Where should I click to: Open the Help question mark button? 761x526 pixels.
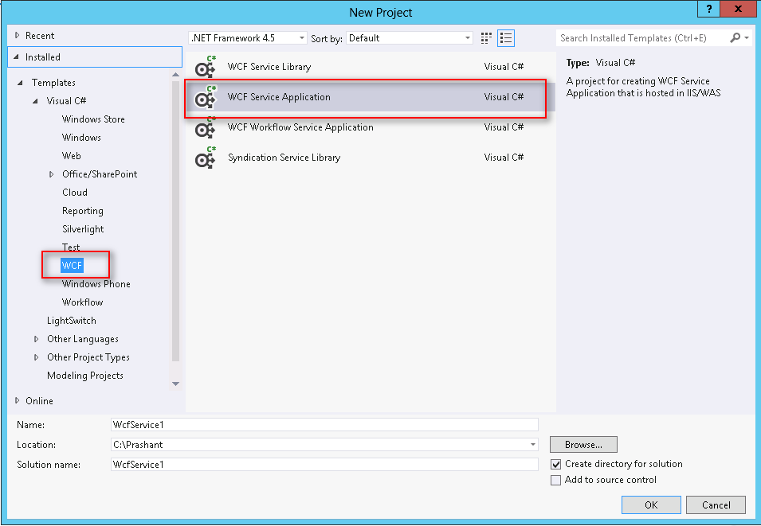[x=709, y=9]
